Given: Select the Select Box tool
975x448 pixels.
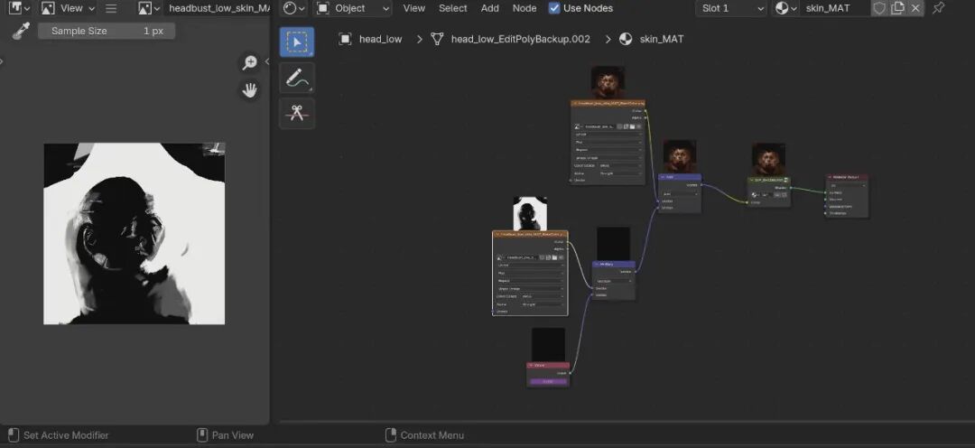Looking at the screenshot, I should [297, 42].
